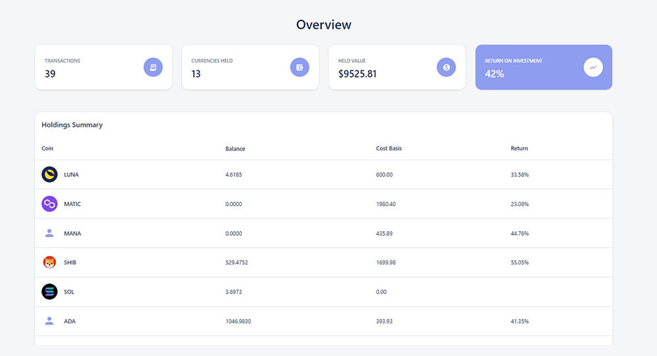
Task: Click the MATIC coin logo
Action: (49, 204)
